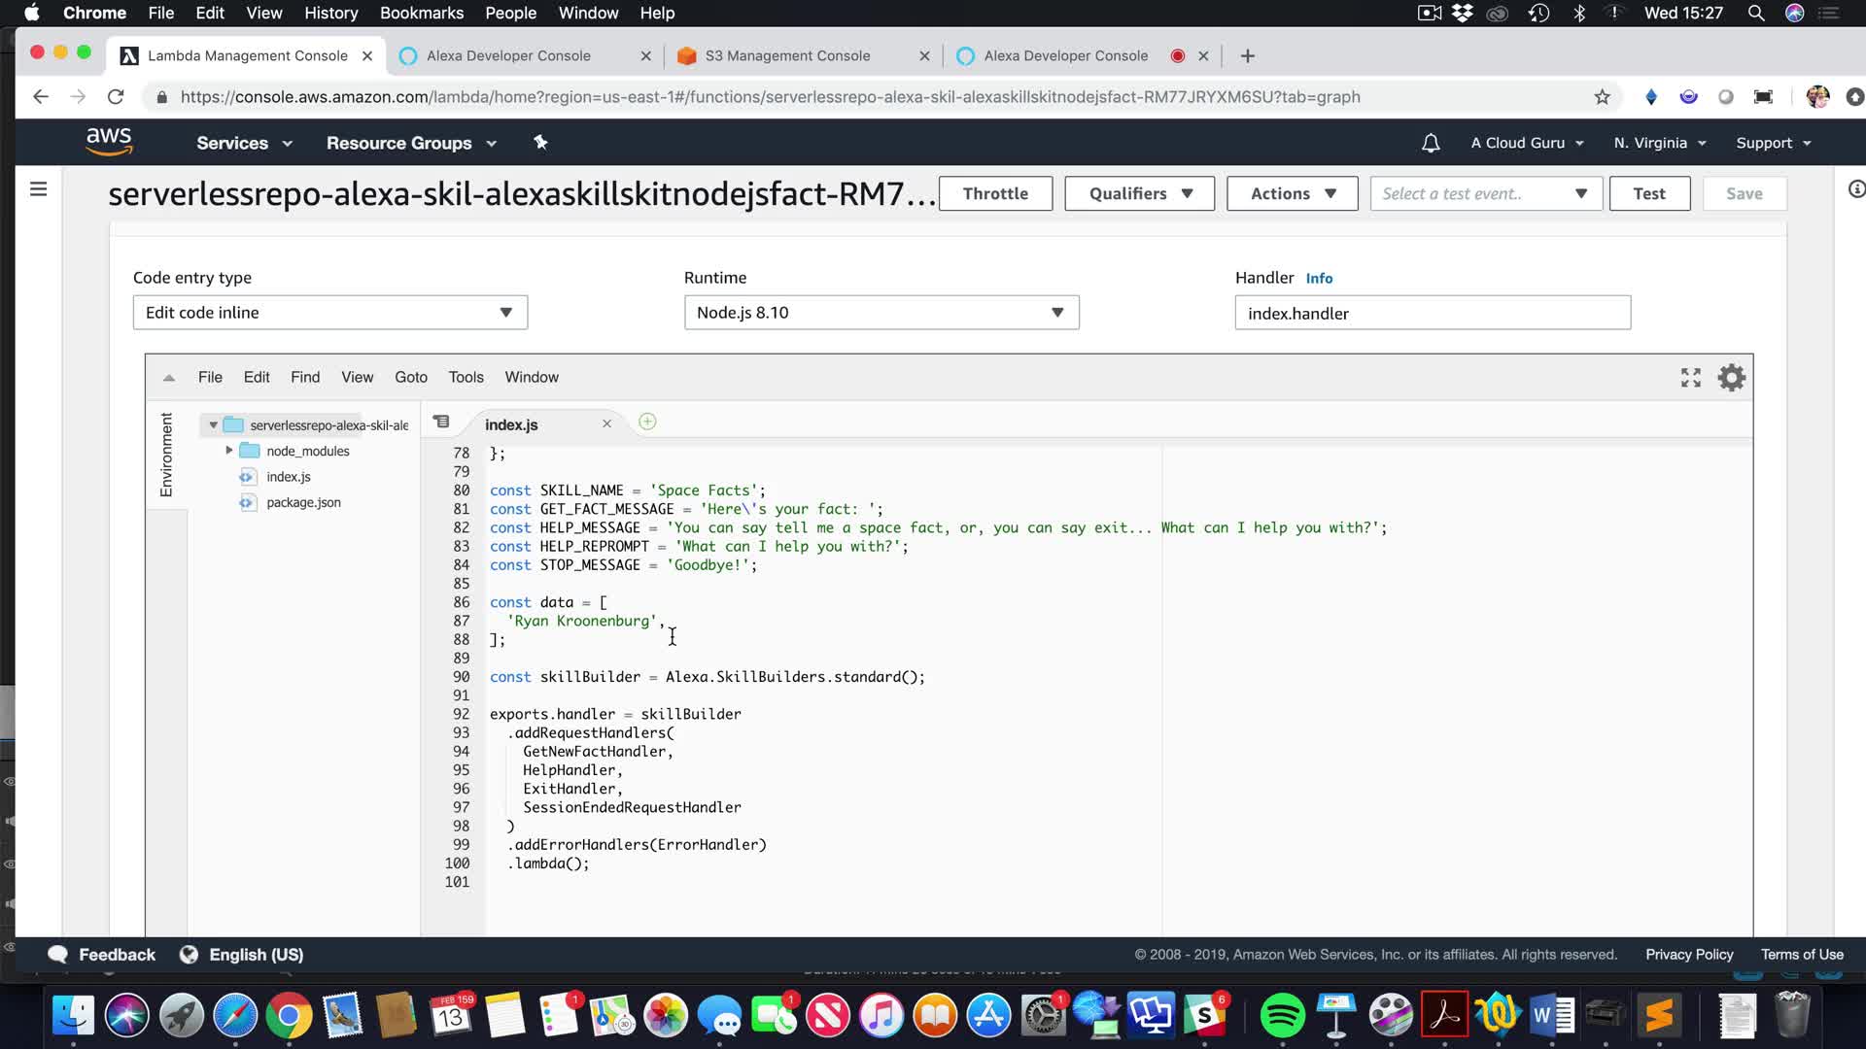This screenshot has height=1049, width=1866.
Task: Expand the node_modules folder
Action: tap(229, 451)
